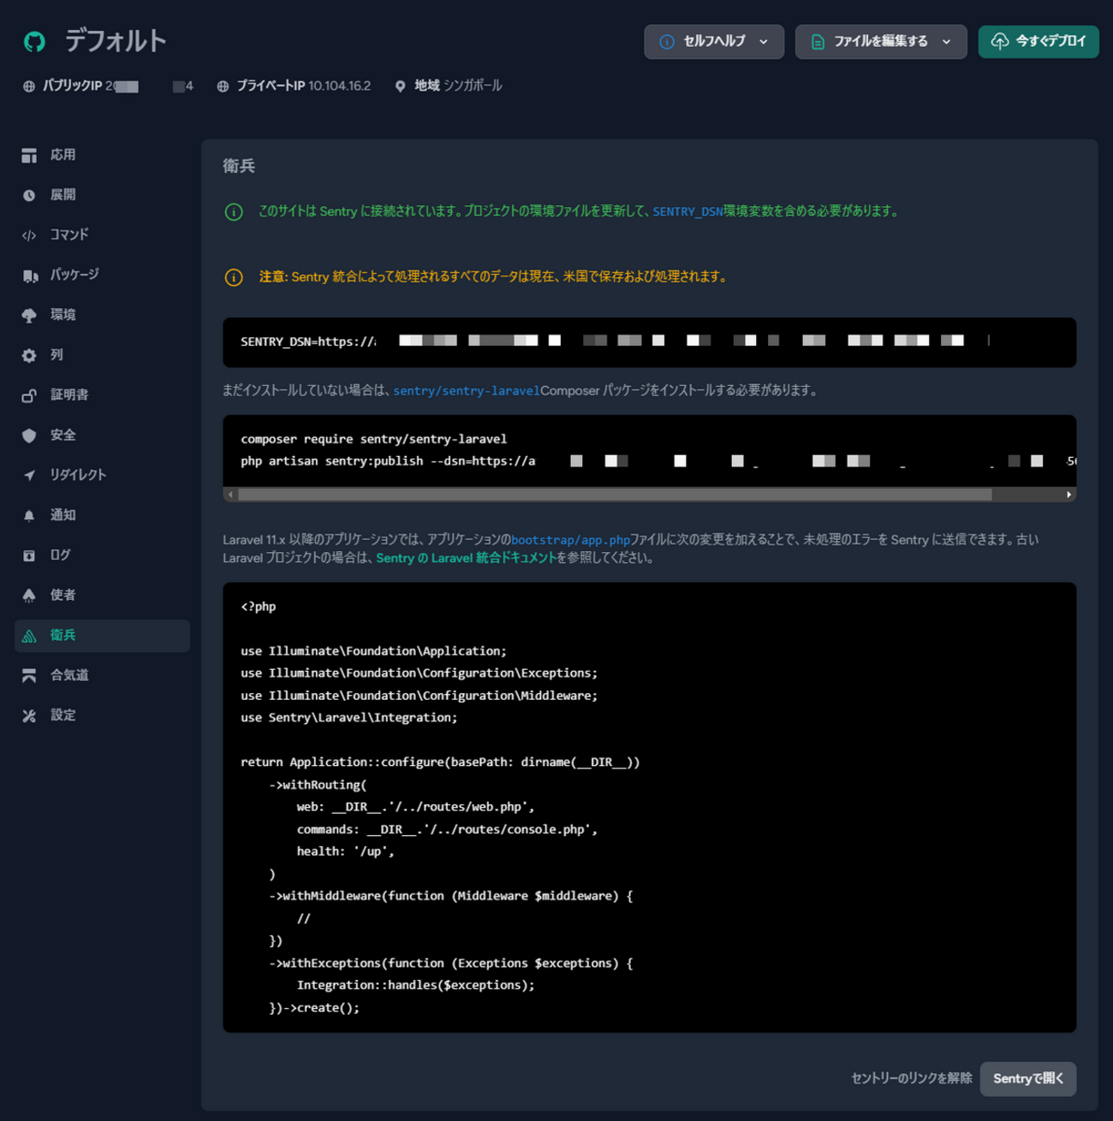Click the right arrow of the code scrollbar
Image resolution: width=1113 pixels, height=1121 pixels.
[x=1068, y=495]
